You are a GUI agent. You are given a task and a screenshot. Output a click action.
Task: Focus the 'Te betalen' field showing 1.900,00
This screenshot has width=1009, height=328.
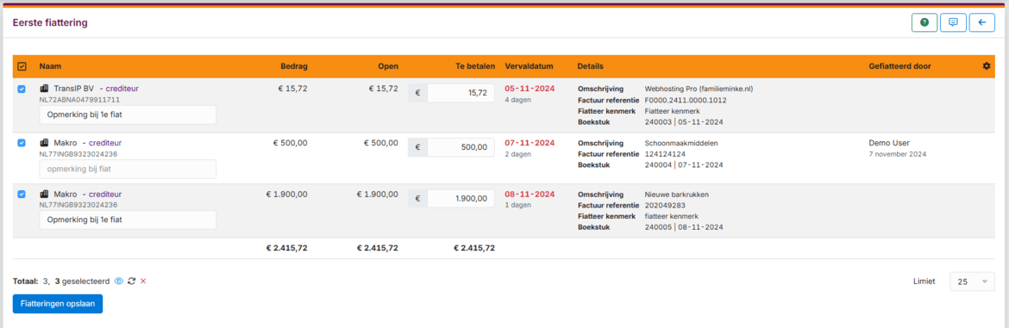(x=461, y=198)
